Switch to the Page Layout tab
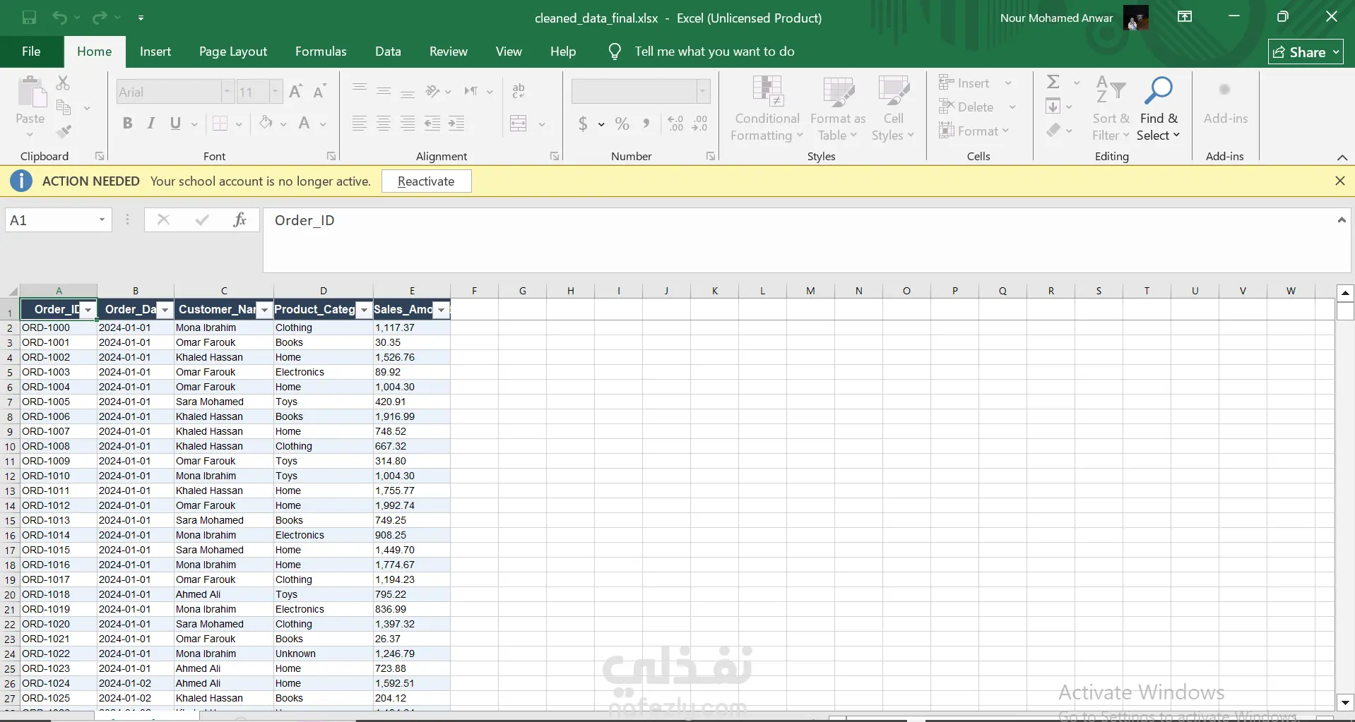 (x=233, y=52)
